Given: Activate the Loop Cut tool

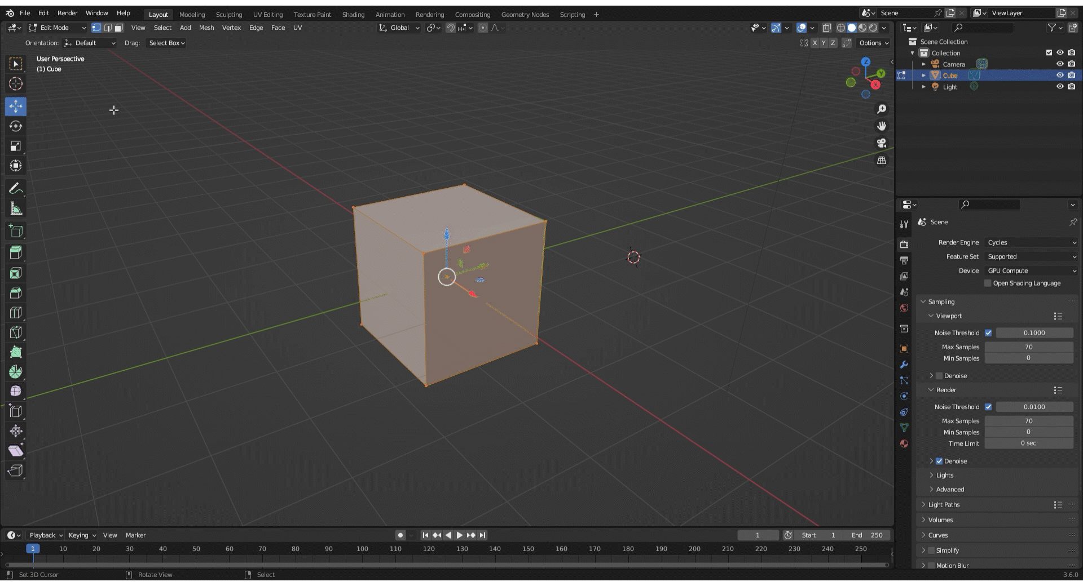Looking at the screenshot, I should pos(16,313).
